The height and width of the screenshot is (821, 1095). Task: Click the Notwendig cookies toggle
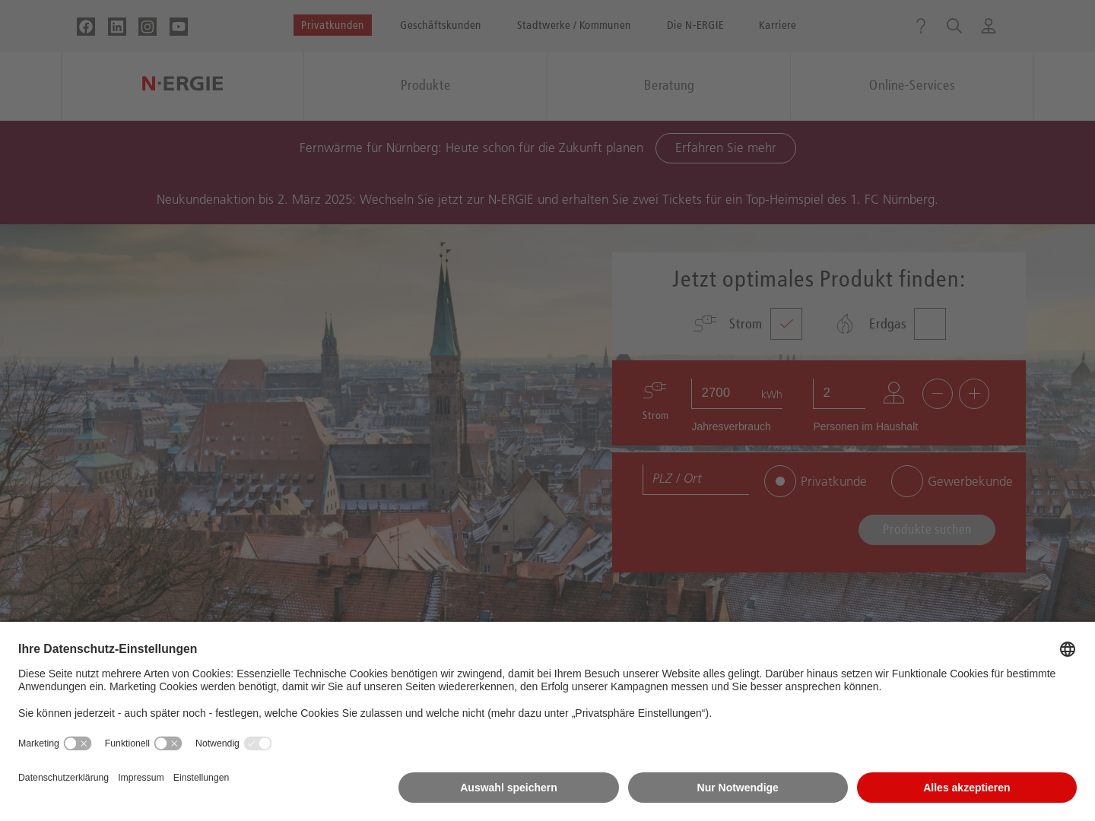pyautogui.click(x=258, y=743)
